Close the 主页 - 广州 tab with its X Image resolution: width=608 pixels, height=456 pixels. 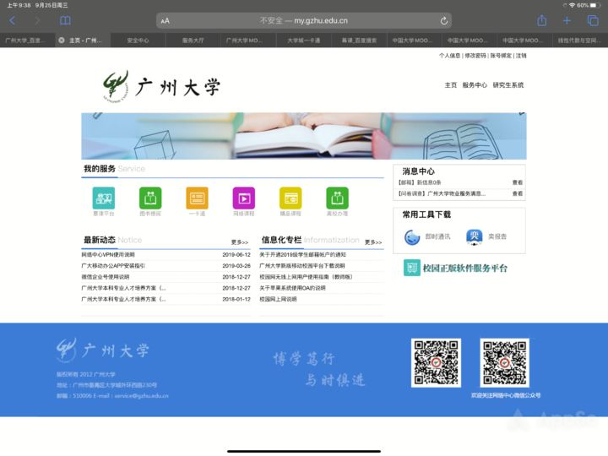[62, 40]
